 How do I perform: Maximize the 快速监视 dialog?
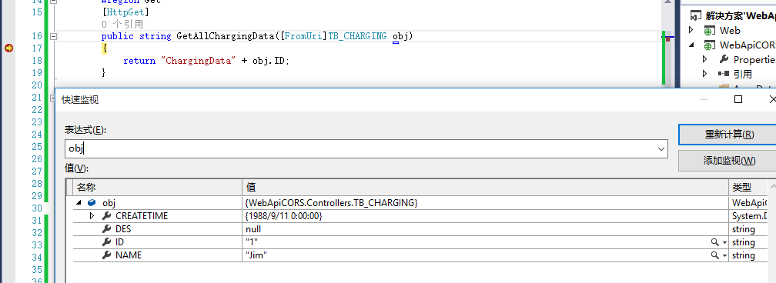coord(738,99)
